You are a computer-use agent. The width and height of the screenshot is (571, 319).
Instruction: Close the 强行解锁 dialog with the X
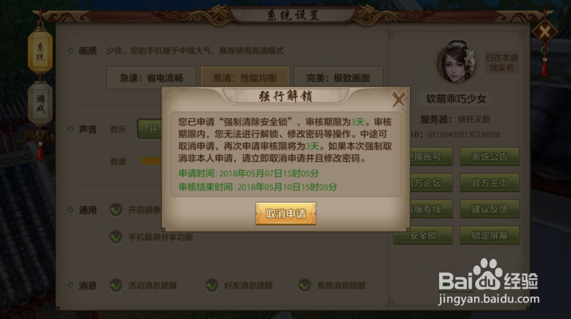click(399, 99)
